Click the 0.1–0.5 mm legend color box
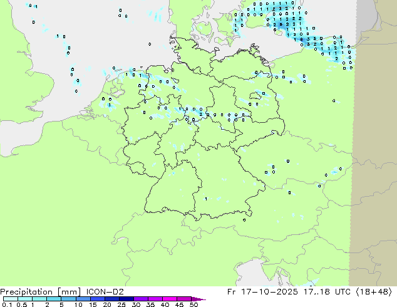Screen dimensions: 397x307 11,299
